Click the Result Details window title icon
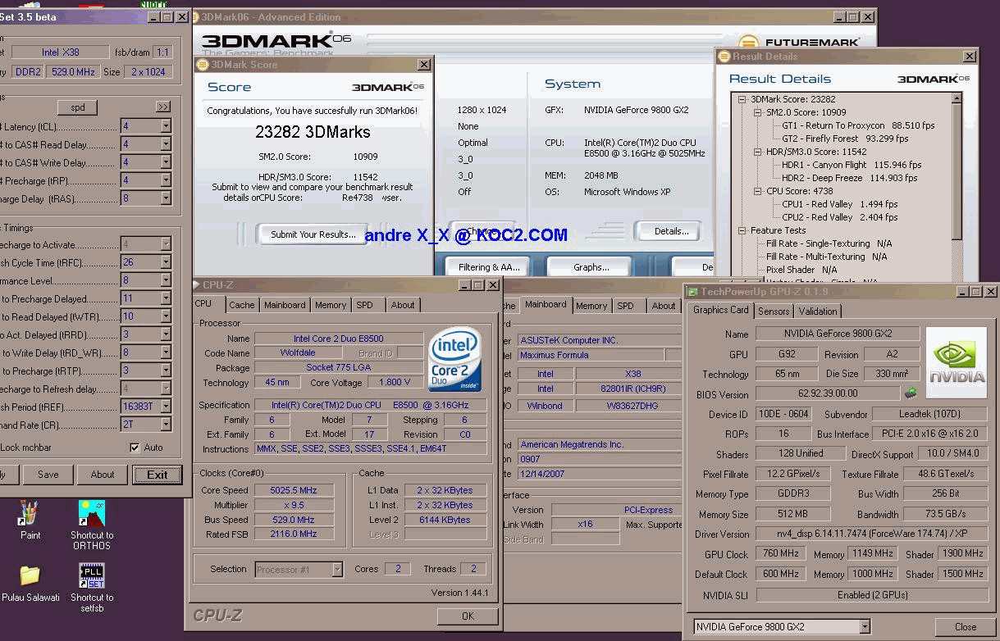The width and height of the screenshot is (1000, 641). [x=724, y=57]
